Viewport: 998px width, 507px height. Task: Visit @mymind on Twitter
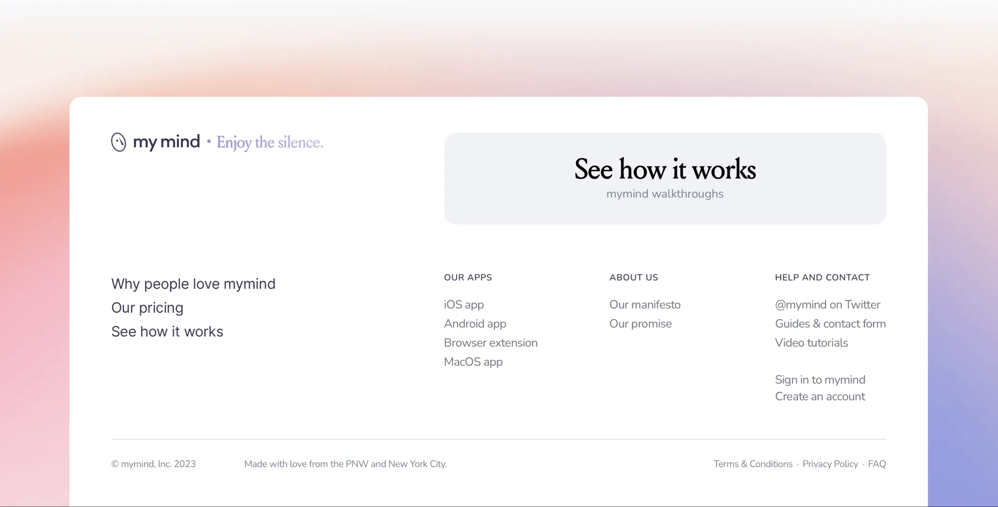click(827, 305)
